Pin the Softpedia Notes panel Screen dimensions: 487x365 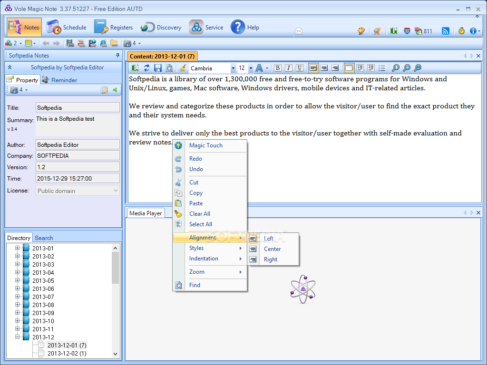pos(117,55)
